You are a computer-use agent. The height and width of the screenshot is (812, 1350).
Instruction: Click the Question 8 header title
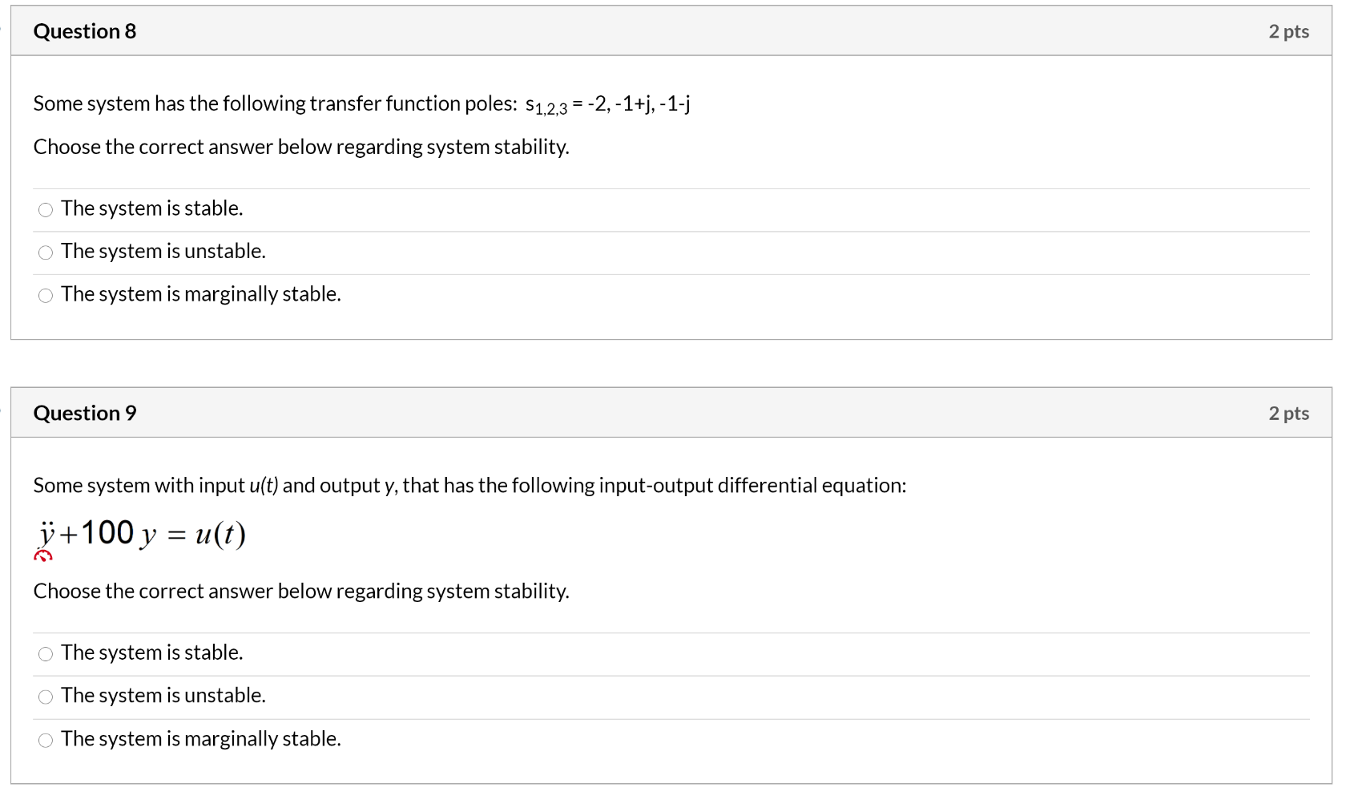click(x=85, y=31)
